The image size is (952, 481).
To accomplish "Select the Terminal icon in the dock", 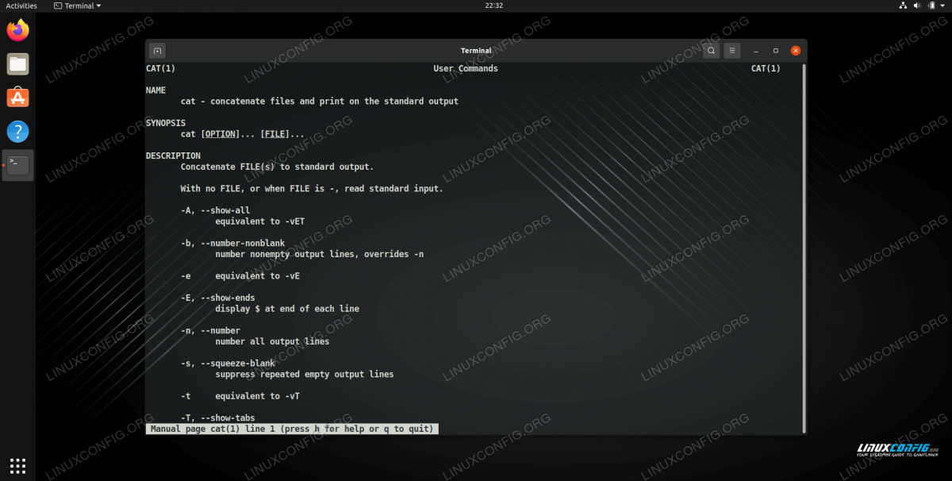I will (x=17, y=165).
